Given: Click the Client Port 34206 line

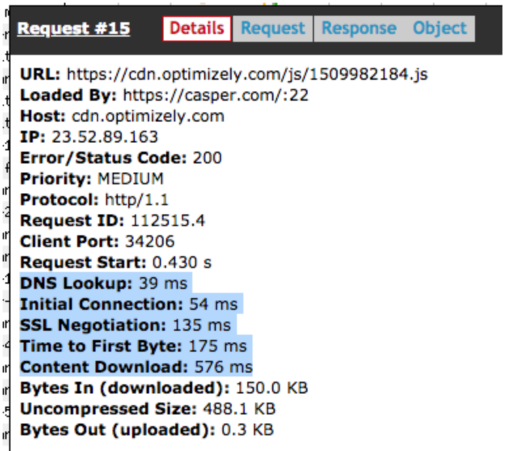Looking at the screenshot, I should tap(97, 242).
